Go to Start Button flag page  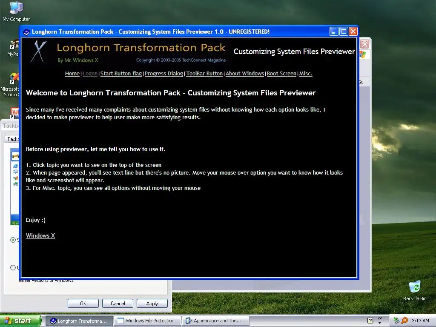[x=121, y=73]
